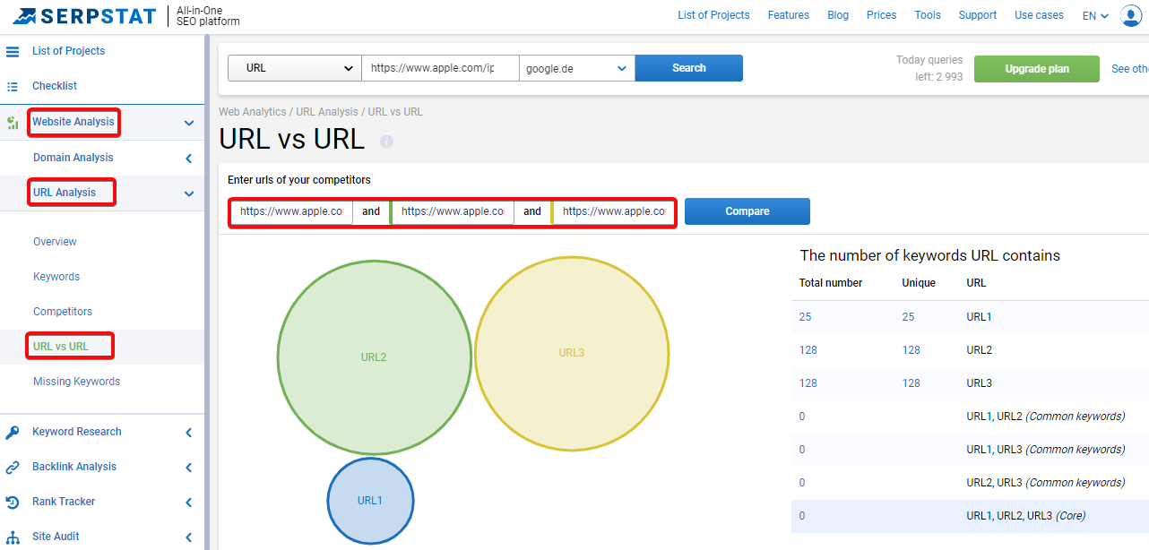Screen dimensions: 1149x550
Task: Open the user profile avatar
Action: tap(1132, 15)
